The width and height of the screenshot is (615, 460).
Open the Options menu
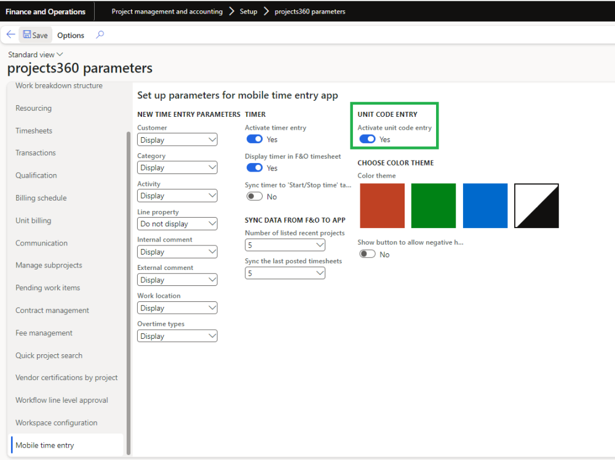(x=71, y=35)
